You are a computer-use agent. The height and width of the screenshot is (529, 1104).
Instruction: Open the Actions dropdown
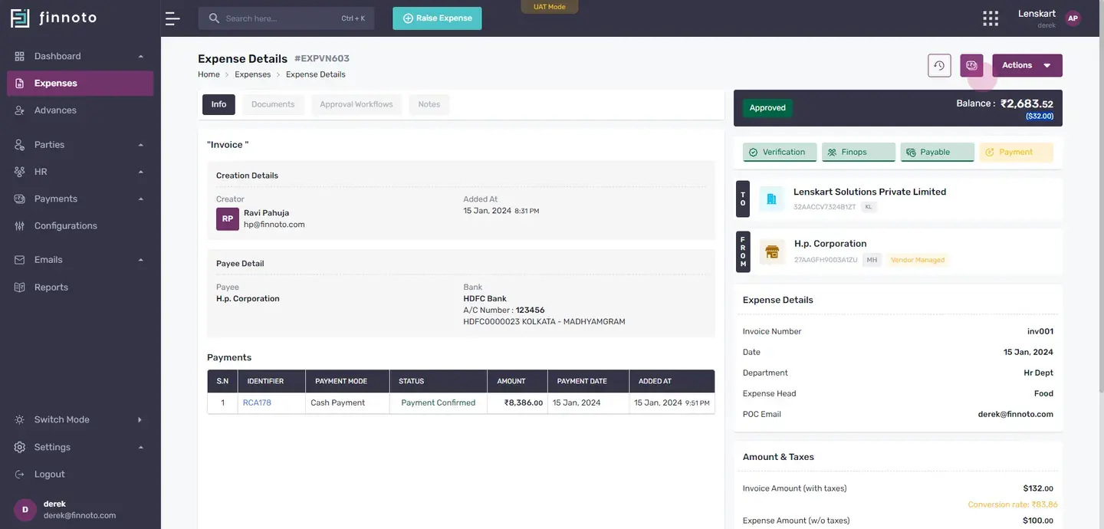[x=1027, y=65]
